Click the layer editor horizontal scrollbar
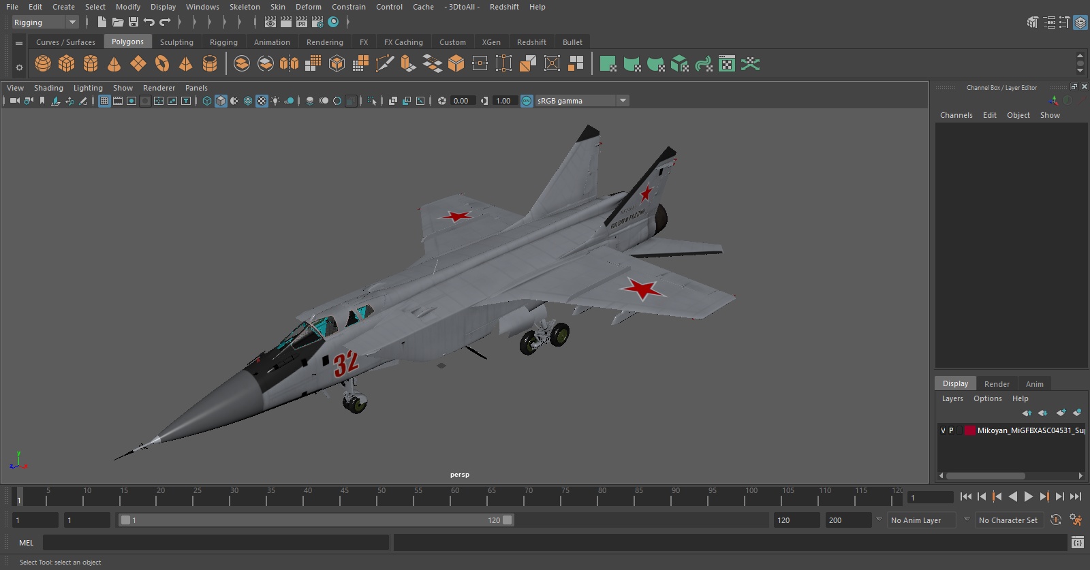Viewport: 1090px width, 570px height. (x=986, y=476)
